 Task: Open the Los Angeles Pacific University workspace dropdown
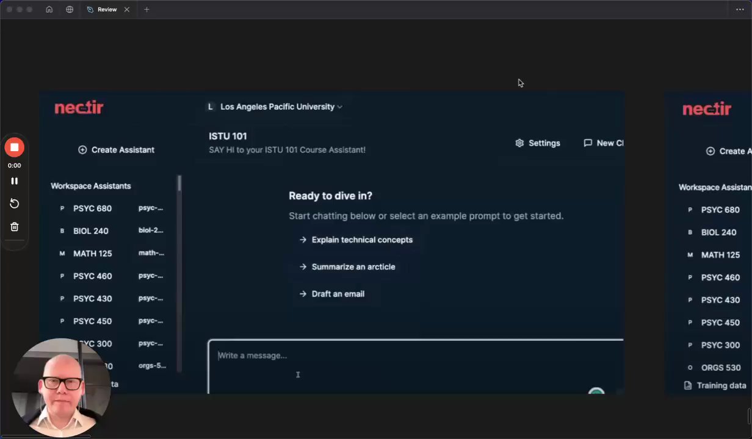tap(281, 107)
